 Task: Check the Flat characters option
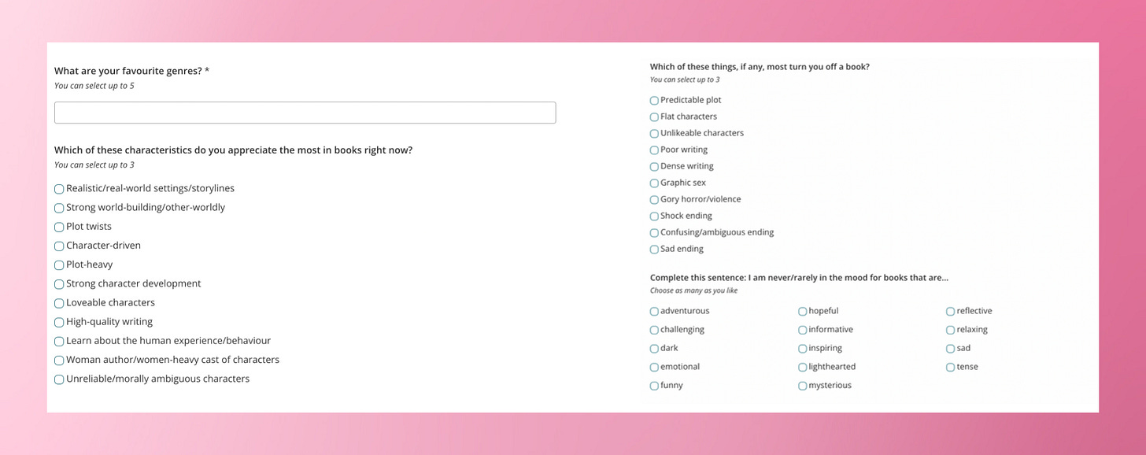click(654, 117)
